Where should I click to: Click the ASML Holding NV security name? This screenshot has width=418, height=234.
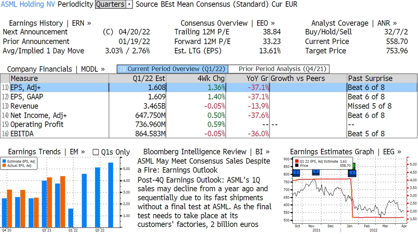click(x=28, y=4)
